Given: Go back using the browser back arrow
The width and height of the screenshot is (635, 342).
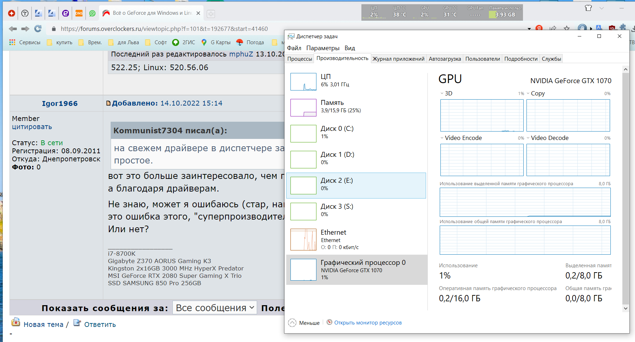Looking at the screenshot, I should coord(13,29).
